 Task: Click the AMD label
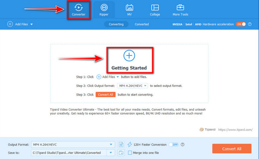click(198, 24)
